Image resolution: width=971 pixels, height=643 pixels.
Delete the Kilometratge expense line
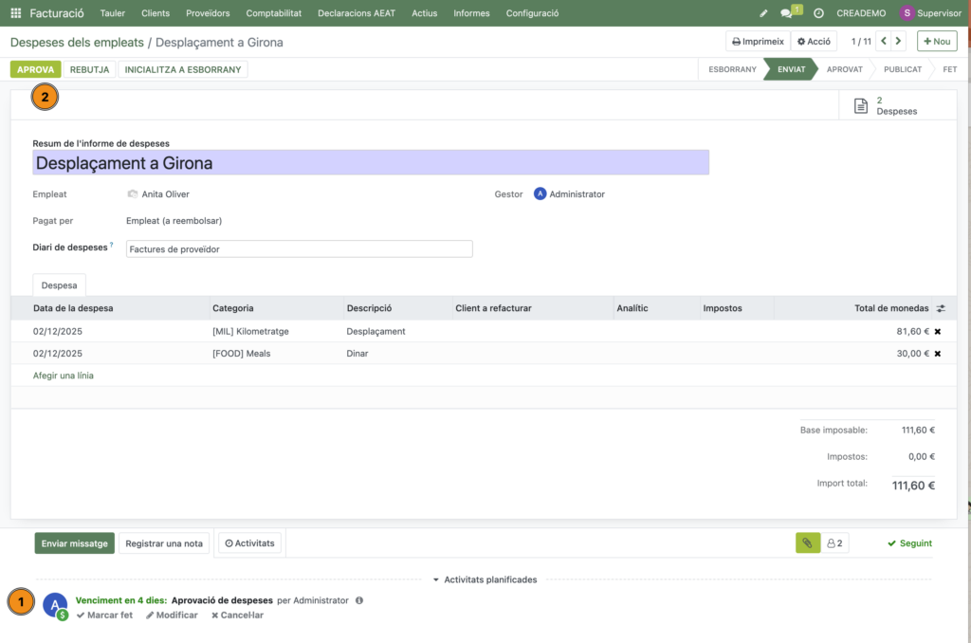(938, 332)
